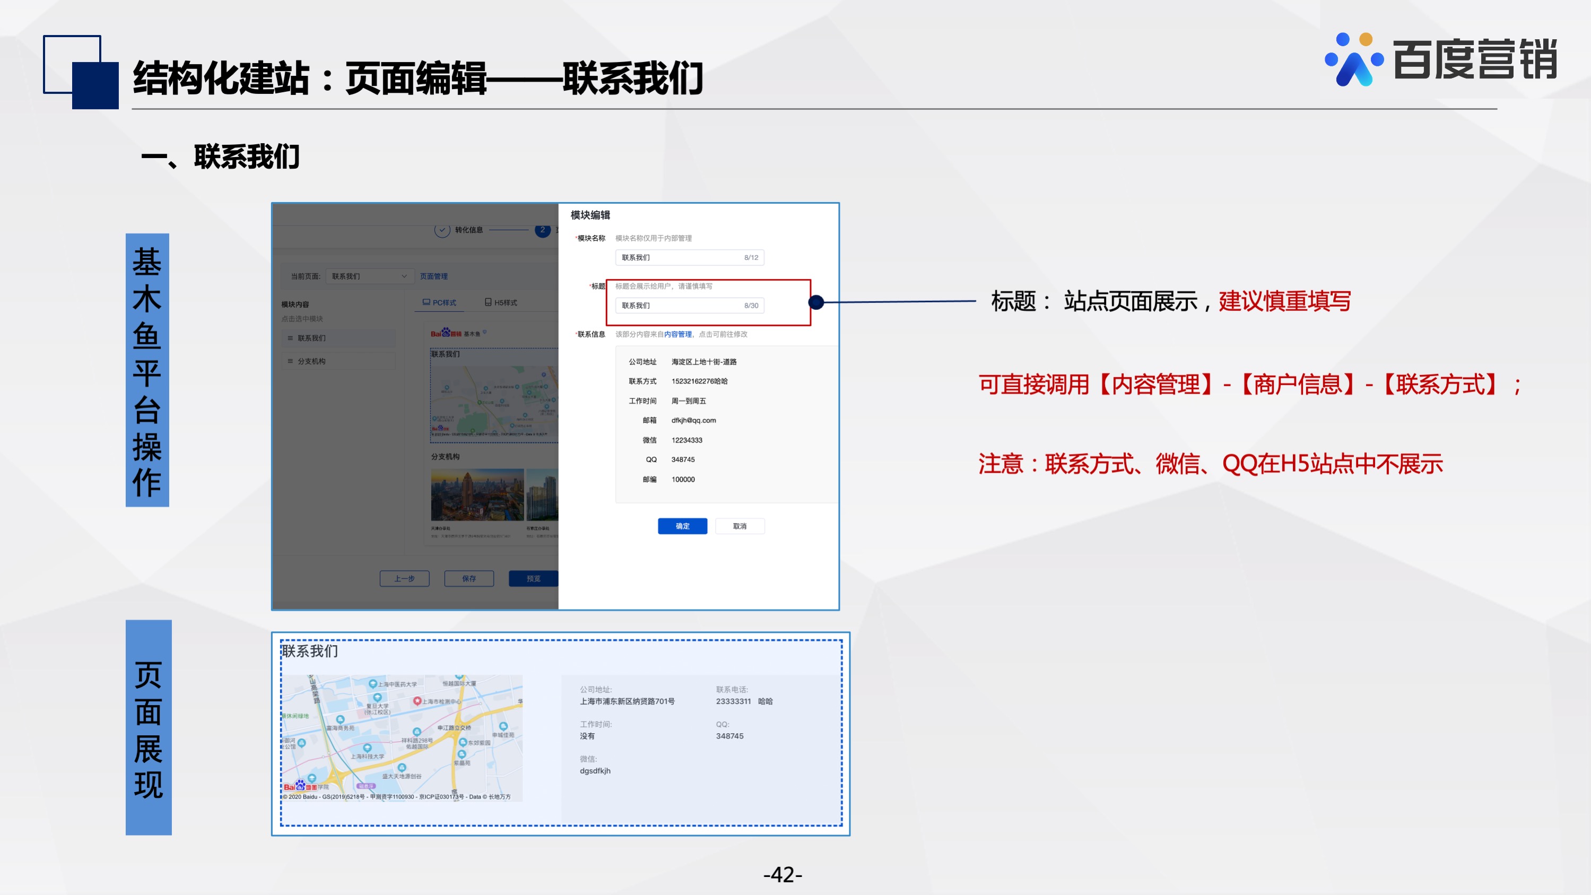
Task: Click the 富海商务苑 map marker
Action: [x=340, y=720]
